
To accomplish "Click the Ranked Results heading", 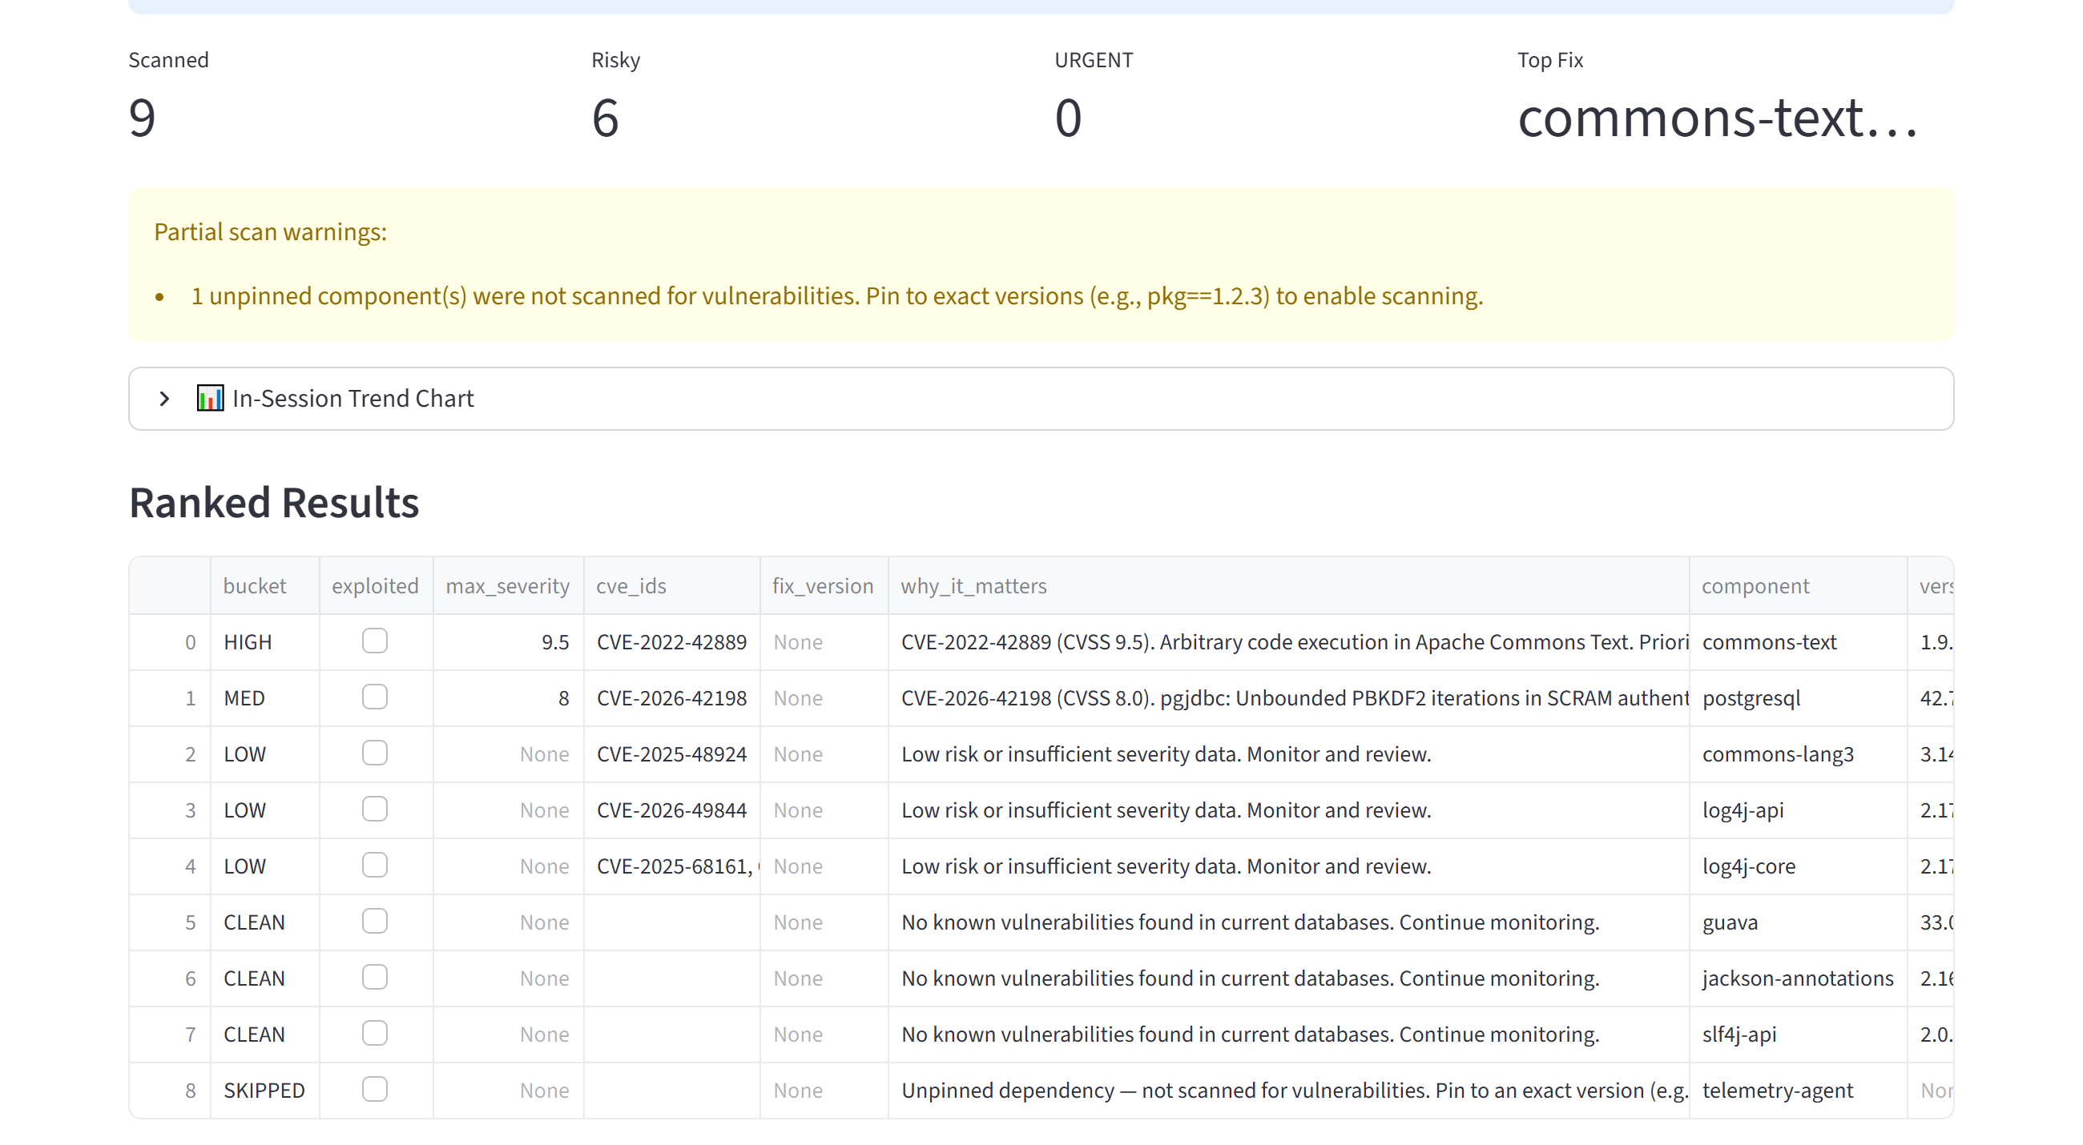I will click(x=274, y=503).
